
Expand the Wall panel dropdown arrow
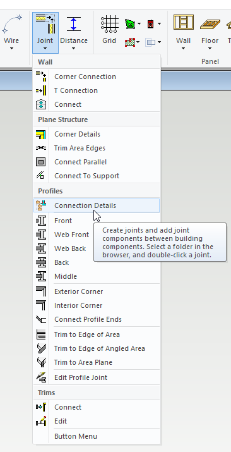click(183, 49)
